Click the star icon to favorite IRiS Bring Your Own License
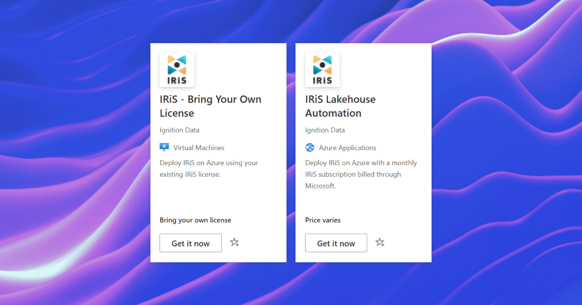 pos(234,242)
